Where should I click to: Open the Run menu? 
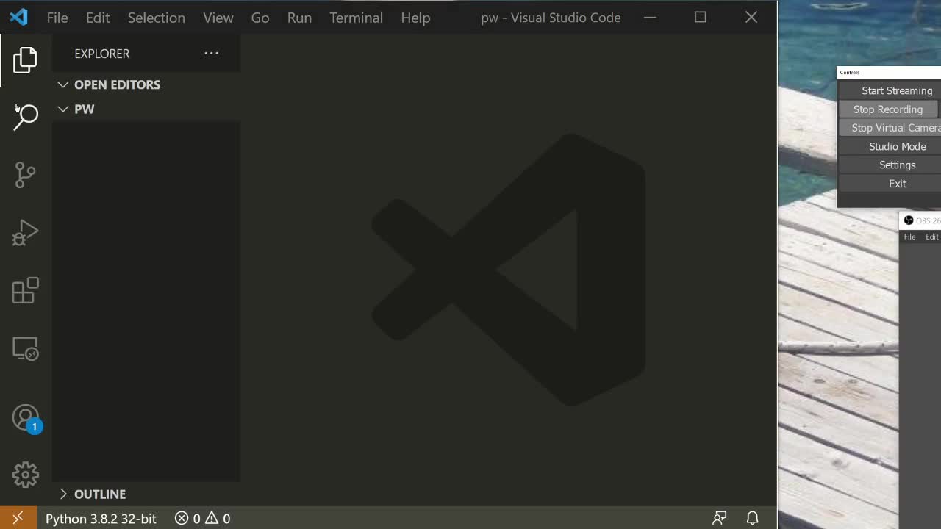pyautogui.click(x=299, y=18)
